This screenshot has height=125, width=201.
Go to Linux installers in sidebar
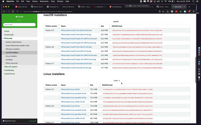(x=11, y=56)
